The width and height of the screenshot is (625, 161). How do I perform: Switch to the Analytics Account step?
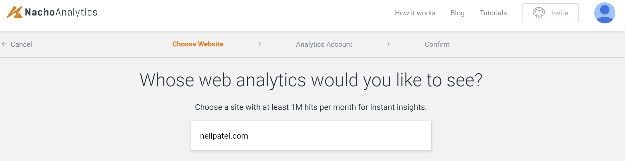(x=324, y=44)
